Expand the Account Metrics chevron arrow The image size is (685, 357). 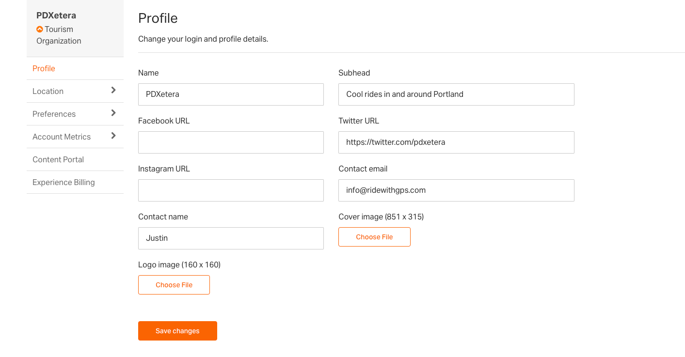(113, 136)
